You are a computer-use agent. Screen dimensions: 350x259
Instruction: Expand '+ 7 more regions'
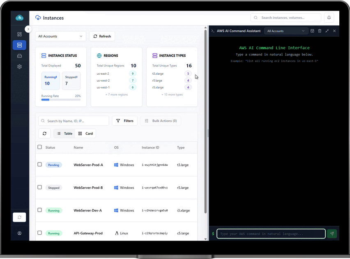(117, 94)
